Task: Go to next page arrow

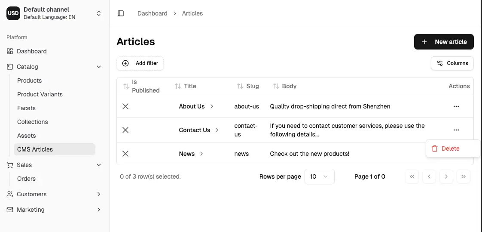Action: (x=446, y=176)
